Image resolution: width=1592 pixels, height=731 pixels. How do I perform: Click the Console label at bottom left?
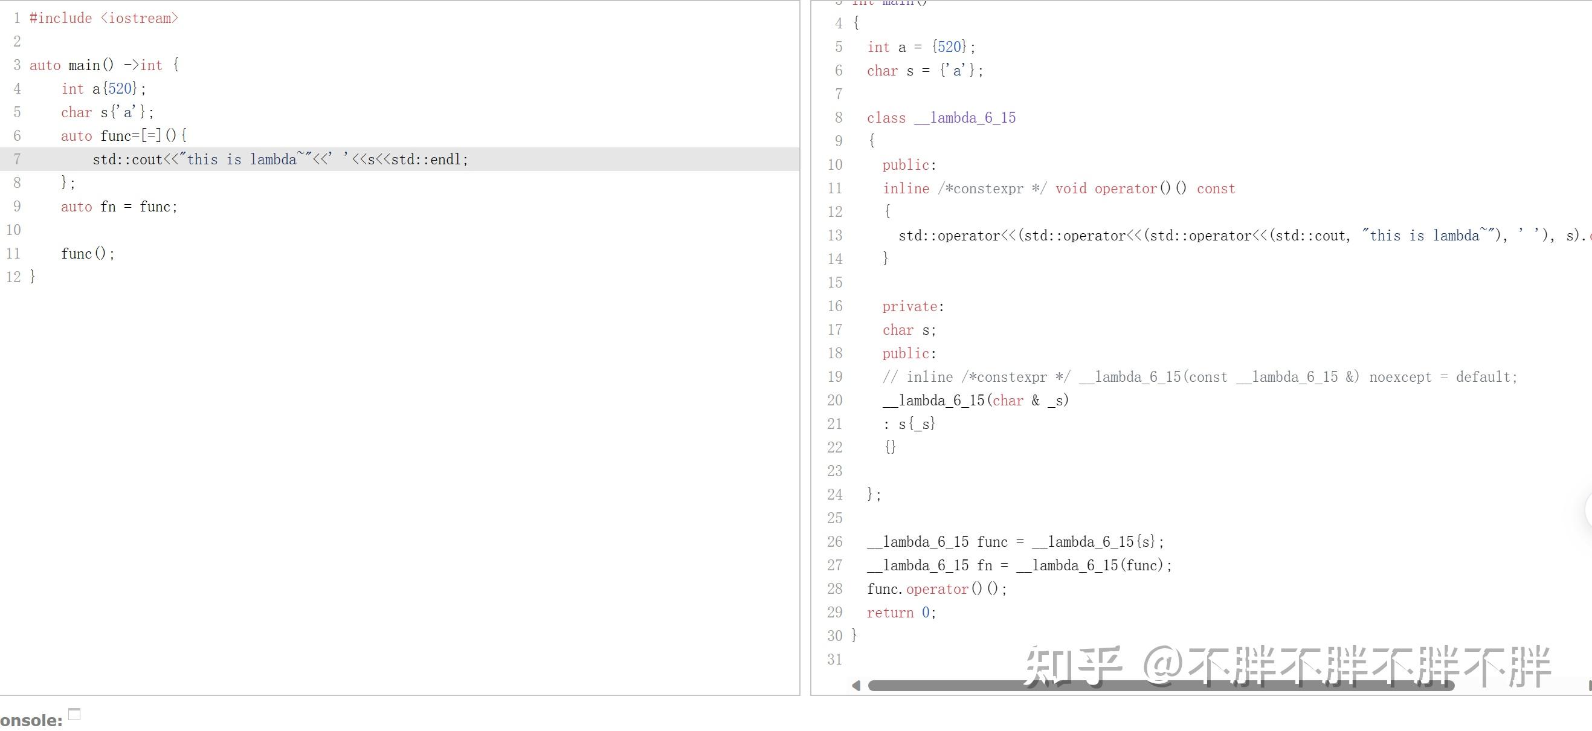point(31,721)
